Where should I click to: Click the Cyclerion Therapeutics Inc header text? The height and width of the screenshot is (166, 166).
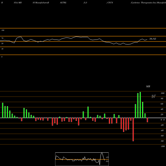(x=144, y=3)
